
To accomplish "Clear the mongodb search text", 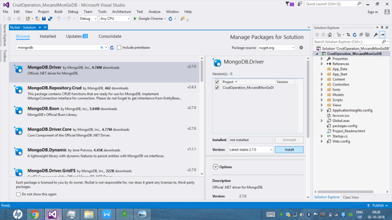I will pos(102,48).
